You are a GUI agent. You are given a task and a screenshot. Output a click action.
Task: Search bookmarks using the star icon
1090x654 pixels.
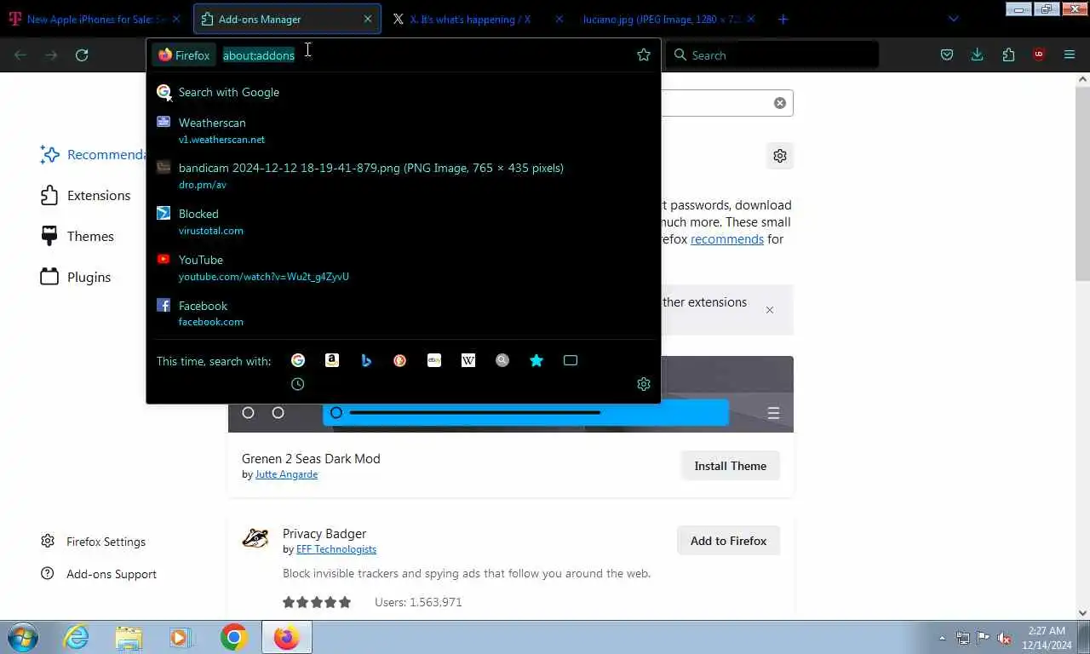[536, 360]
